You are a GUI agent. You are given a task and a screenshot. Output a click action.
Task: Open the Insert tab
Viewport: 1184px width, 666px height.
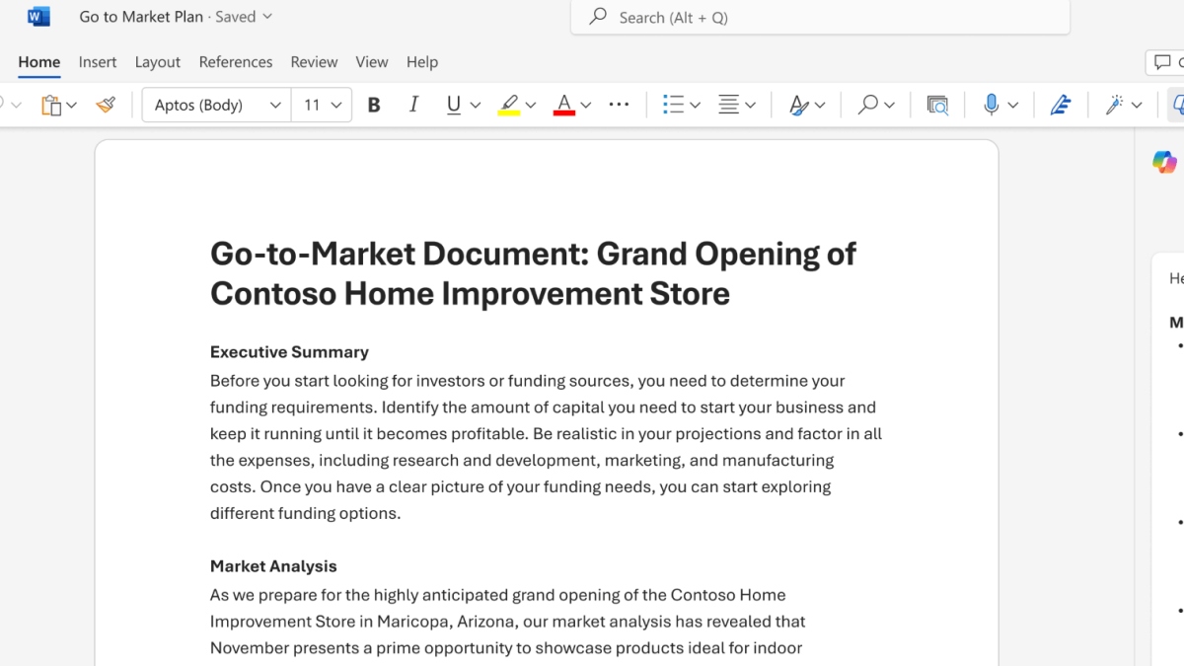pyautogui.click(x=98, y=62)
